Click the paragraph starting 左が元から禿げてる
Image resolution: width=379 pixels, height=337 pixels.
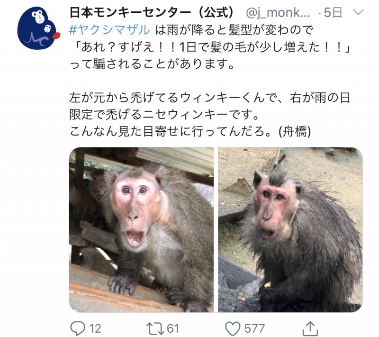coord(210,106)
